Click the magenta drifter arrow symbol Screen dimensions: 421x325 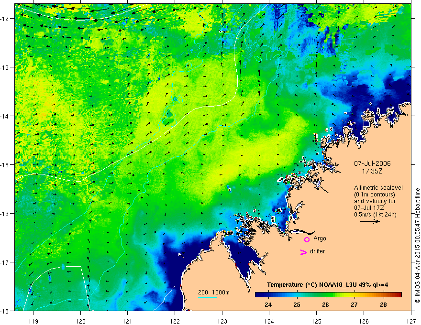coord(304,252)
